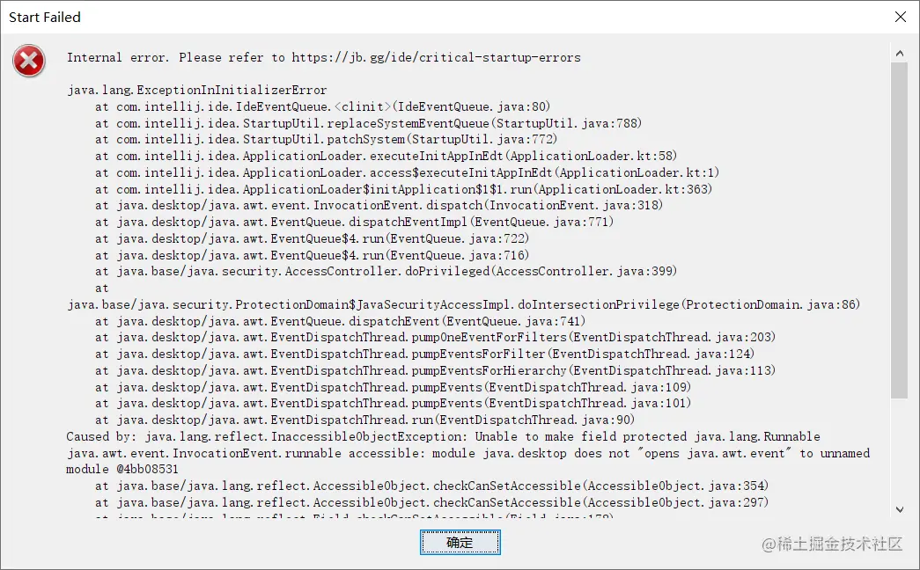This screenshot has width=920, height=570.
Task: Click the ProtectionDomain.java:86 line
Action: tap(463, 305)
